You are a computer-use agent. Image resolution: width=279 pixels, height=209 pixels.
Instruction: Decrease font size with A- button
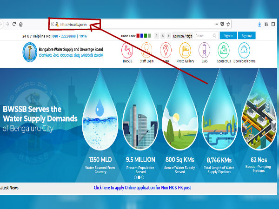coord(157,36)
